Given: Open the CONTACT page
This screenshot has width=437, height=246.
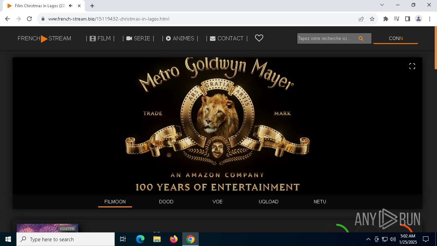Looking at the screenshot, I should coord(227,39).
